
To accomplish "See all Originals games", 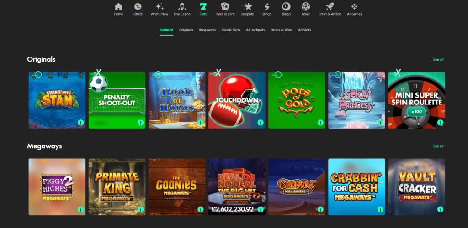I will pos(438,60).
